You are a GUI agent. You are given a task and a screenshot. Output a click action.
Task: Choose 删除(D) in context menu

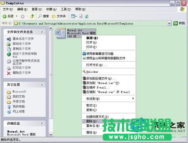(x=109, y=121)
